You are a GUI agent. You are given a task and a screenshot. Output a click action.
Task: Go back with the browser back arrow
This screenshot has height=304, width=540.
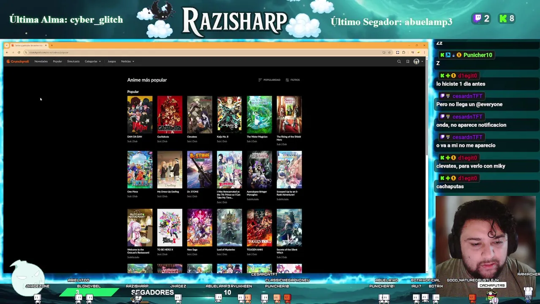[7, 52]
